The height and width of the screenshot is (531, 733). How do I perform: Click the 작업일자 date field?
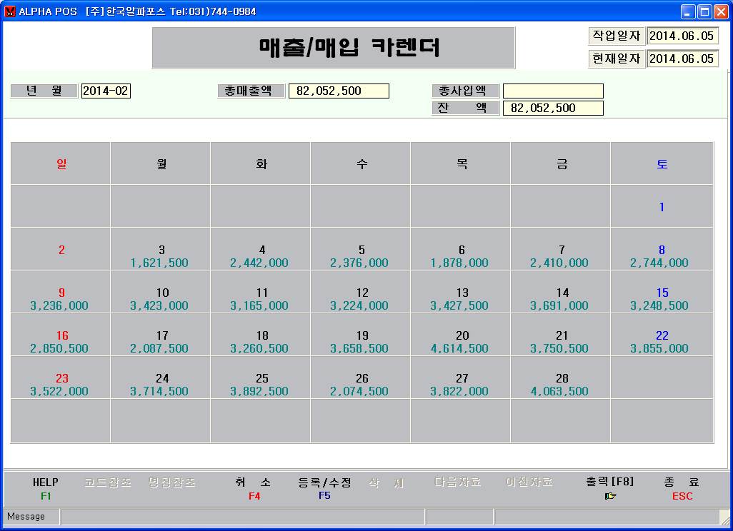(682, 36)
